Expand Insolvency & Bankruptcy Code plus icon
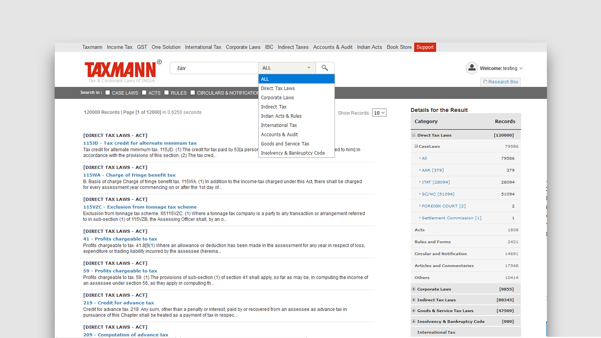Viewport: 601px width, 338px height. [x=413, y=321]
